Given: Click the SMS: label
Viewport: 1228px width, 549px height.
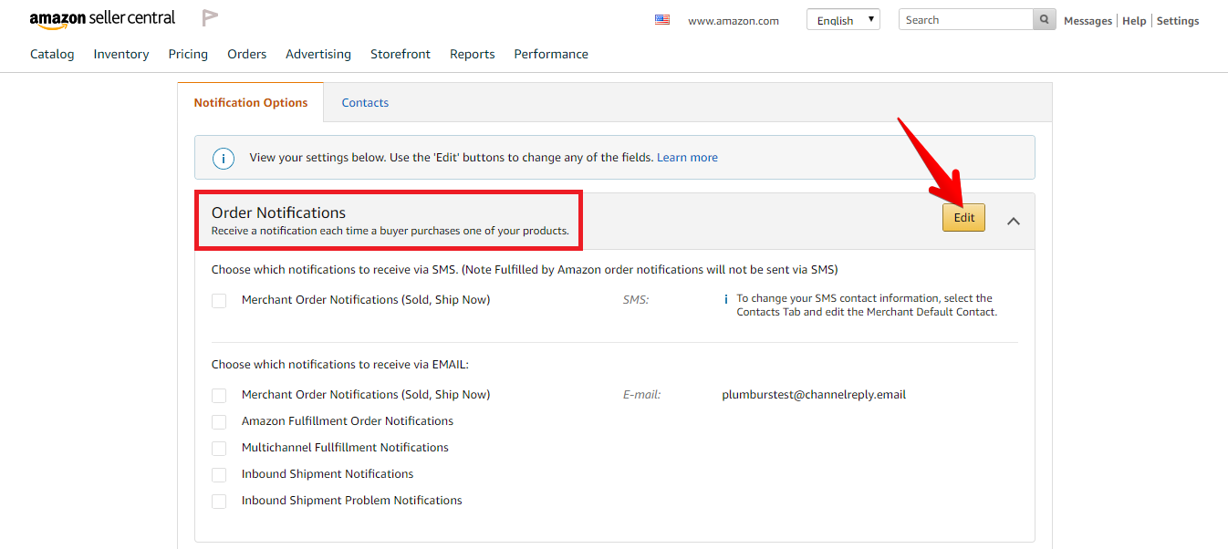Looking at the screenshot, I should click(636, 299).
